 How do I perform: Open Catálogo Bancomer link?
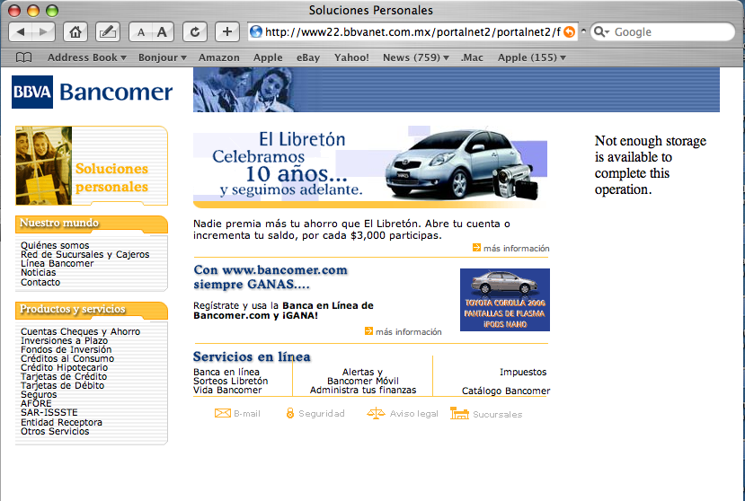[506, 391]
